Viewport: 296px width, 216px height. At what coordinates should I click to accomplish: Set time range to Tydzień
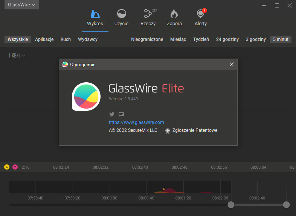tap(201, 39)
